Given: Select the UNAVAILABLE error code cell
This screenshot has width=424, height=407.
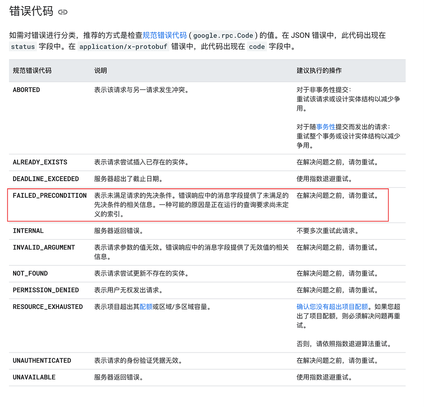Looking at the screenshot, I should tap(34, 377).
